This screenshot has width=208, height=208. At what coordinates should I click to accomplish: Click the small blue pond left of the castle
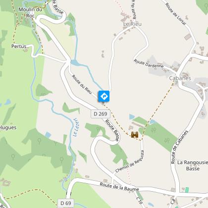point(132,117)
